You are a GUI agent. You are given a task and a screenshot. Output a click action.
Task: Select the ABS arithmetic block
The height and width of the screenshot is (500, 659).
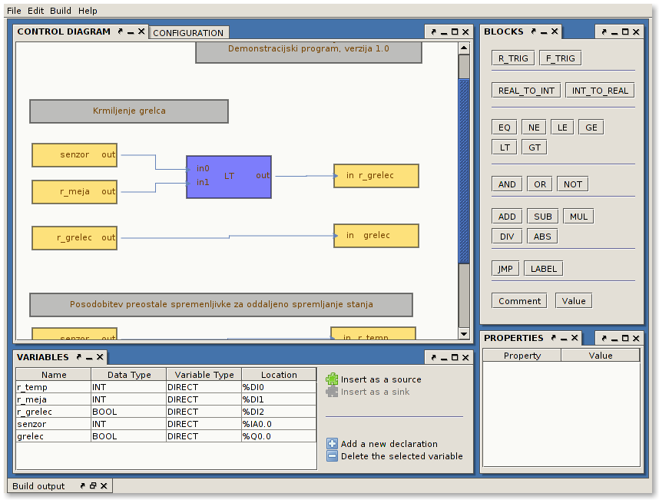click(x=542, y=237)
